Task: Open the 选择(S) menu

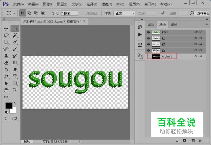Action: (92, 4)
